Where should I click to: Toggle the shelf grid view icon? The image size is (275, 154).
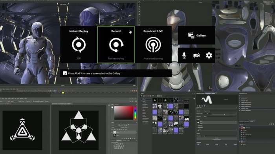coord(194,99)
